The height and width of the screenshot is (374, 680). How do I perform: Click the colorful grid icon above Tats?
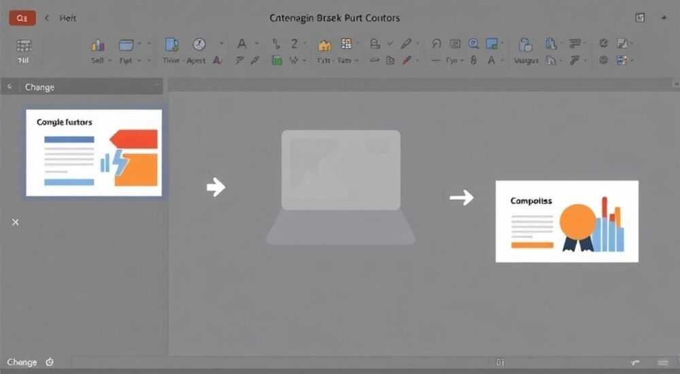click(347, 44)
